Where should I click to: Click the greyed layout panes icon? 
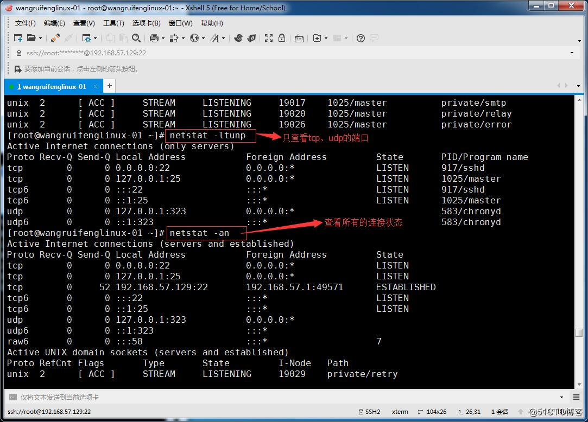coord(337,38)
